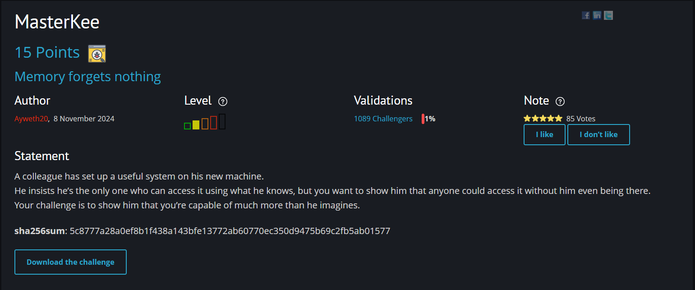Click the 15 Points score text
This screenshot has width=695, height=290.
pyautogui.click(x=47, y=52)
